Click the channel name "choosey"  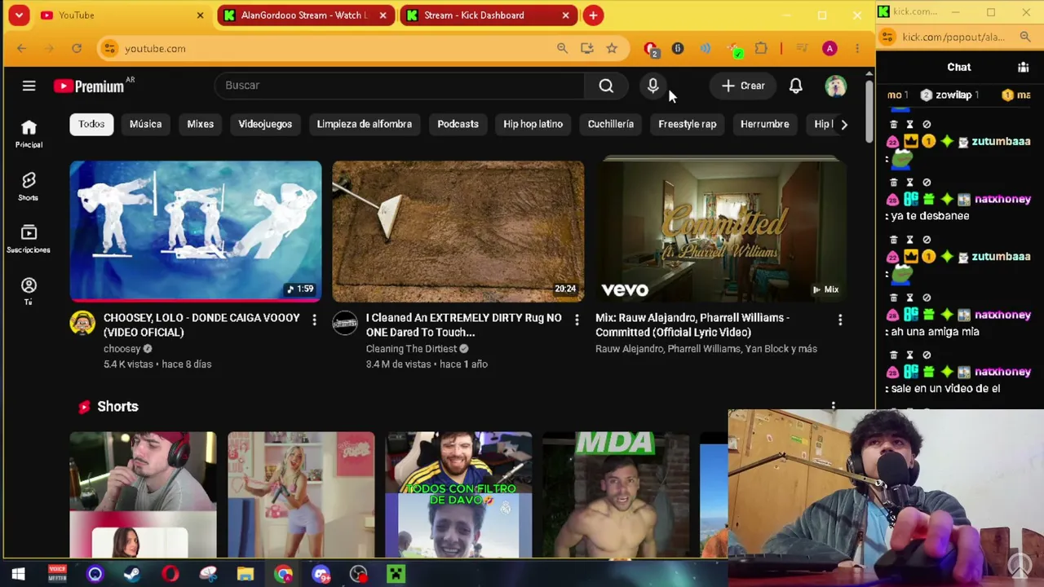point(122,349)
